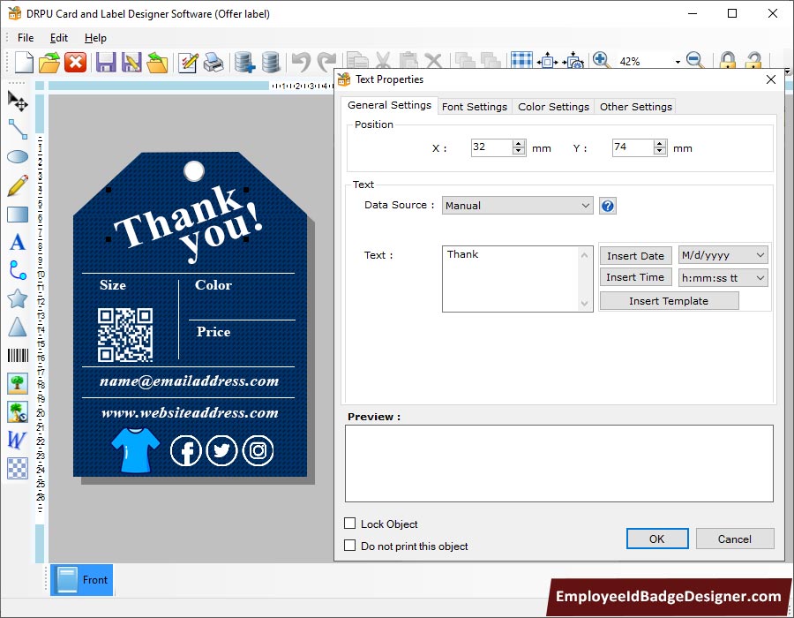The width and height of the screenshot is (794, 618).
Task: Open the zoom percentage 42% dropdown
Action: click(677, 62)
